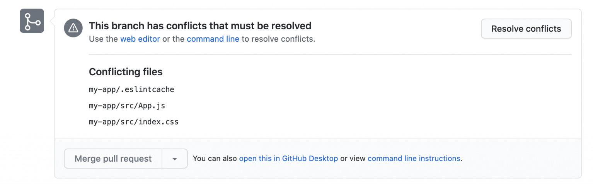Click the 'You can also' footer text
593x184 pixels.
(x=215, y=159)
